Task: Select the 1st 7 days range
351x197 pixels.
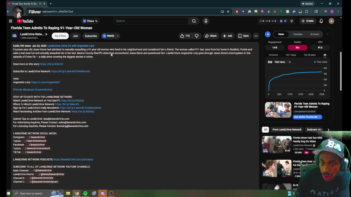Action: [x=291, y=55]
